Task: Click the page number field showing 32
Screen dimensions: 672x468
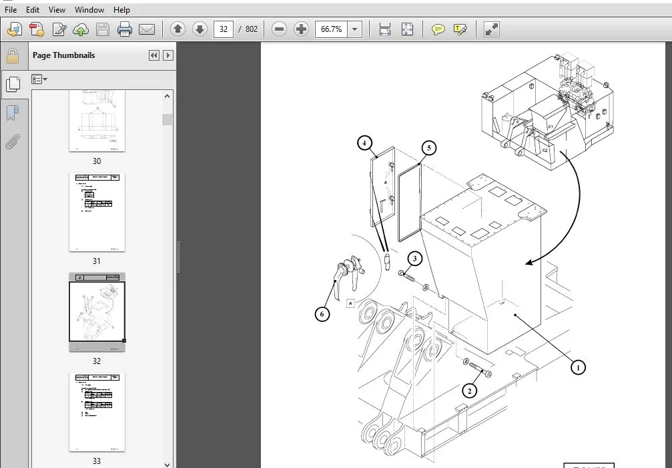Action: coord(224,29)
